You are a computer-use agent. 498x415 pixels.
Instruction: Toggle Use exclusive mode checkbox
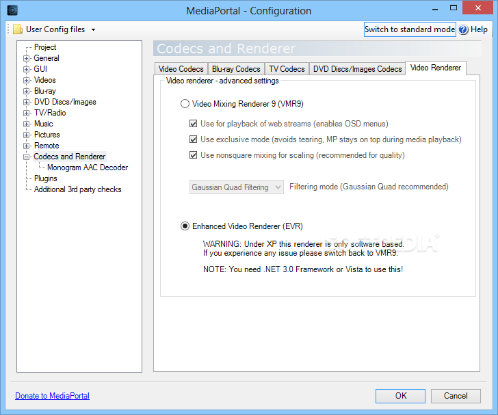coord(193,139)
